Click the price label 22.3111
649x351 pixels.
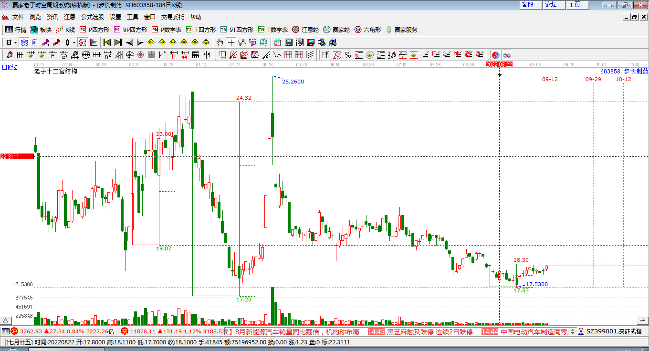[17, 156]
